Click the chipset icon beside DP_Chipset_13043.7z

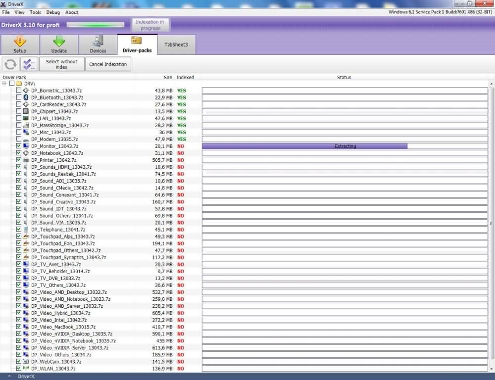click(x=26, y=111)
